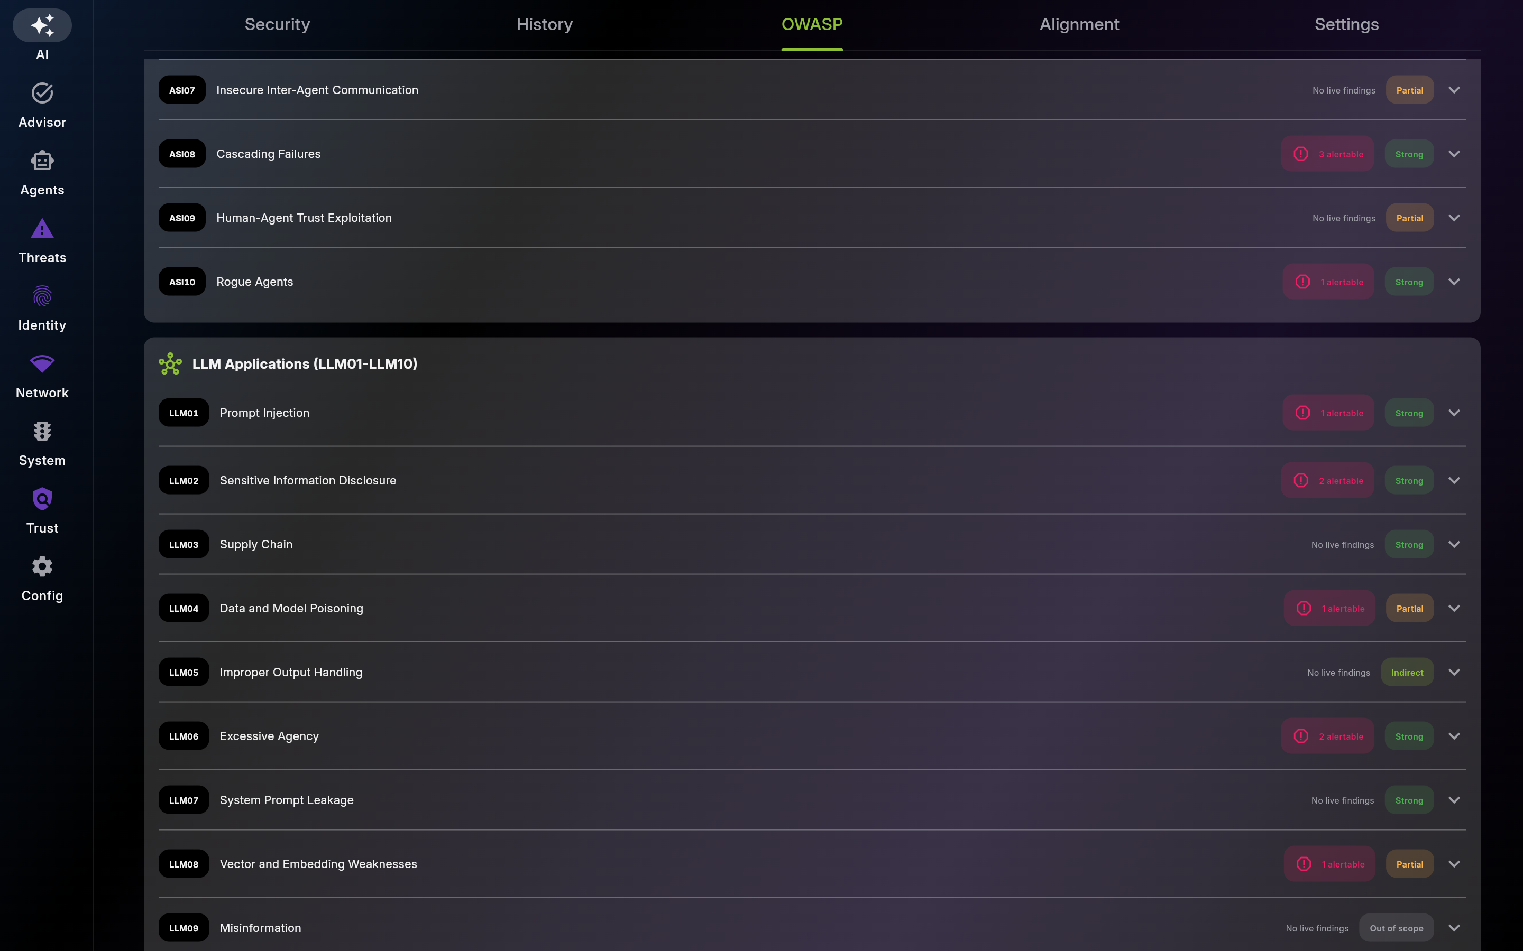Click the LLM05 code label

(x=184, y=673)
